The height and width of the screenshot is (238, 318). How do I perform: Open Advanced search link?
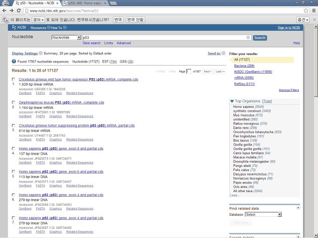(124, 43)
